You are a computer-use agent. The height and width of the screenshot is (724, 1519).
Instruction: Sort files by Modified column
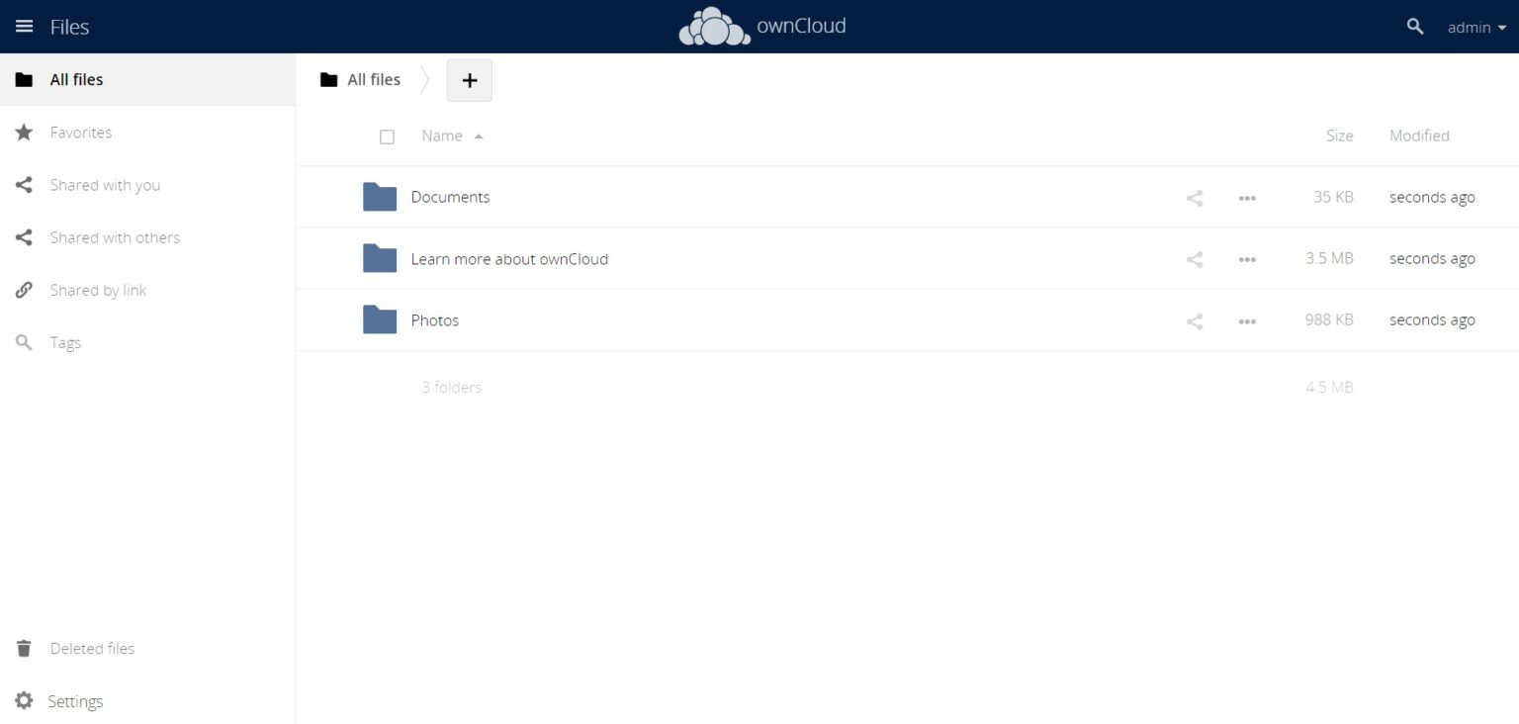click(1419, 136)
